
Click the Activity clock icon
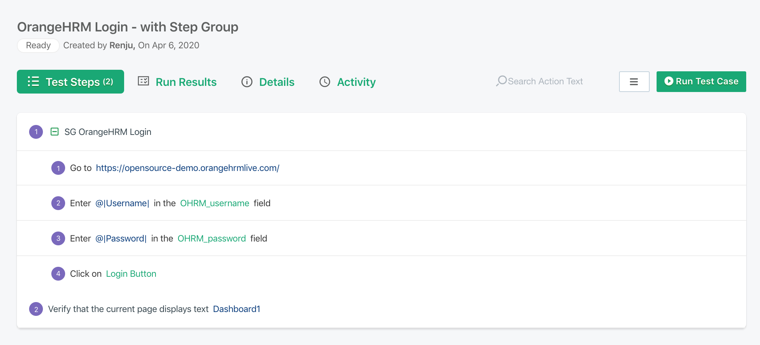pyautogui.click(x=325, y=82)
